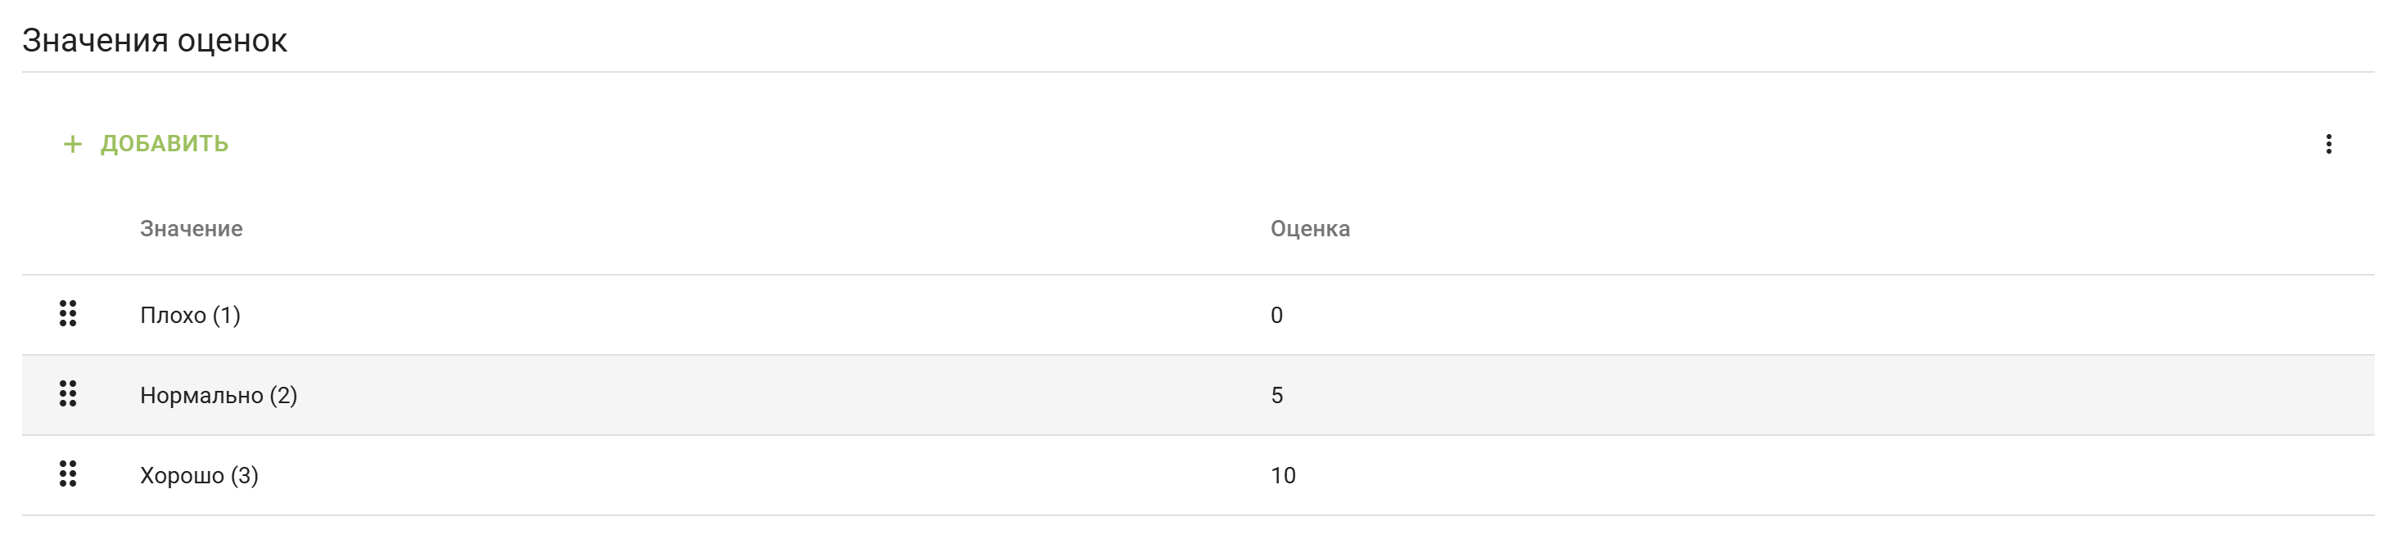2388x534 pixels.
Task: Grab the drag handle for Нормально
Action: point(68,394)
